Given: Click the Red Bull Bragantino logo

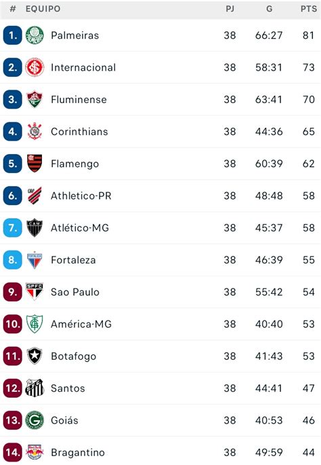Looking at the screenshot, I should tap(35, 452).
